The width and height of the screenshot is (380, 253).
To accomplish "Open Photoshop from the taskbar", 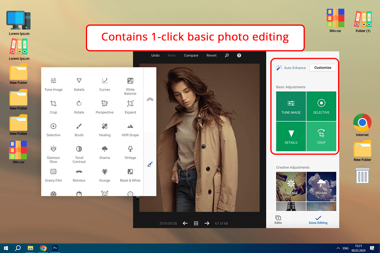I will tap(55, 248).
